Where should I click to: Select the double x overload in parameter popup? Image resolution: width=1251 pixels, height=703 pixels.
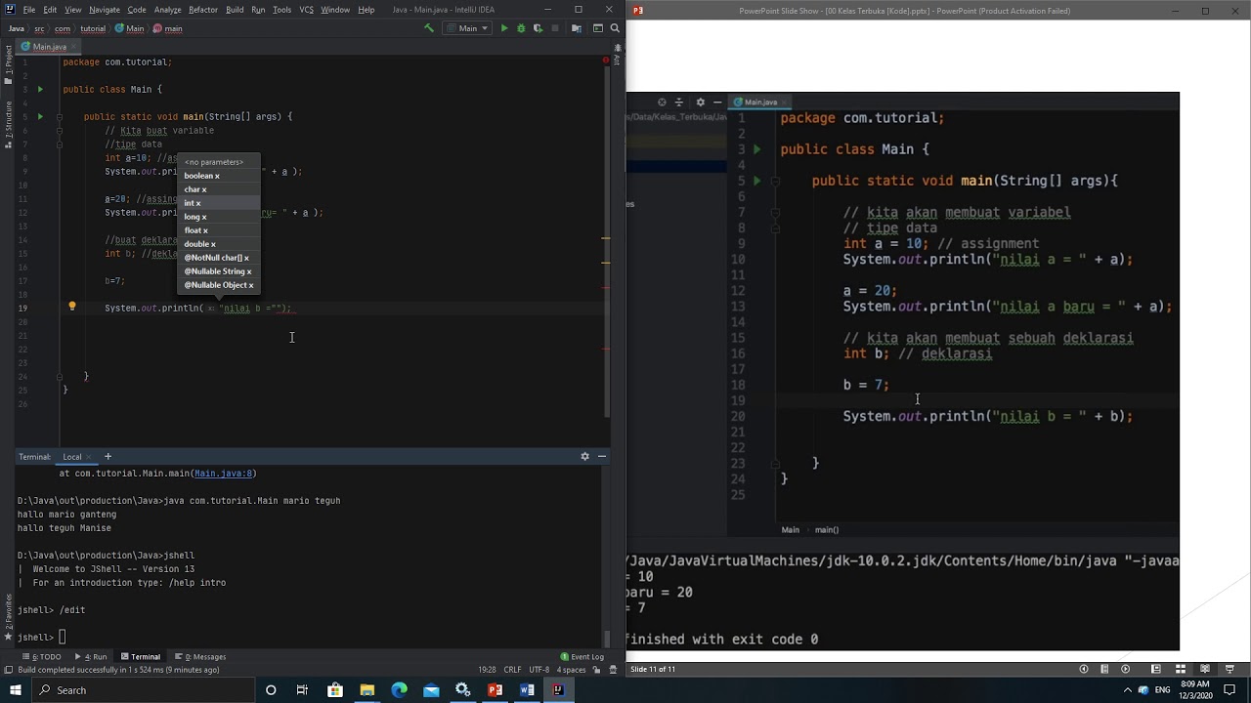click(219, 244)
